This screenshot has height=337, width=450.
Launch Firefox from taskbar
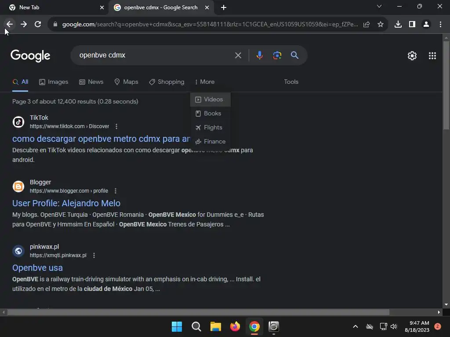click(x=235, y=326)
